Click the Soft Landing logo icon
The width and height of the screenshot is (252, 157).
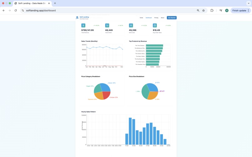tap(77, 18)
